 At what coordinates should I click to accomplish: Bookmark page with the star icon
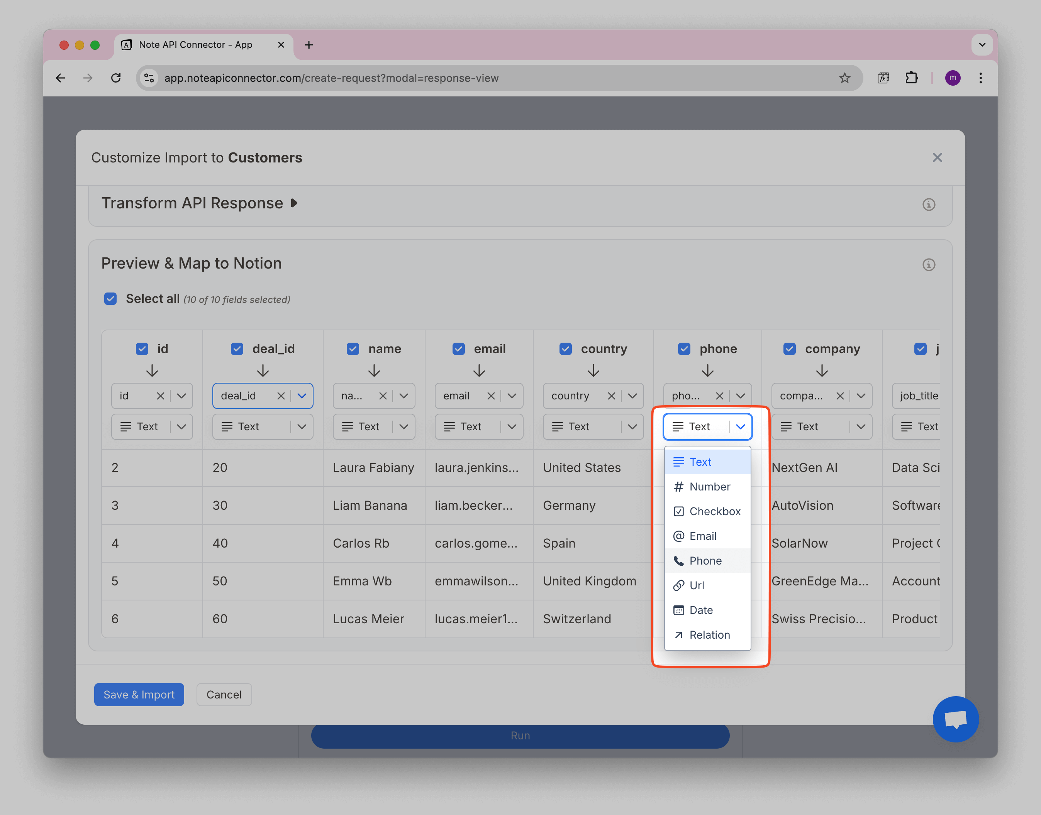(x=844, y=78)
